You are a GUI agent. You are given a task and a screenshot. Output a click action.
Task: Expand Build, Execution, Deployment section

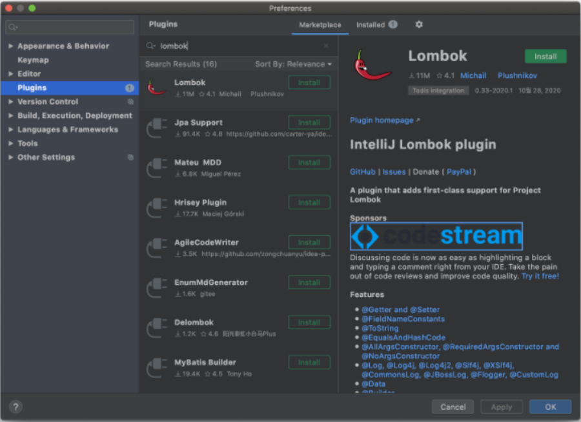[x=11, y=115]
